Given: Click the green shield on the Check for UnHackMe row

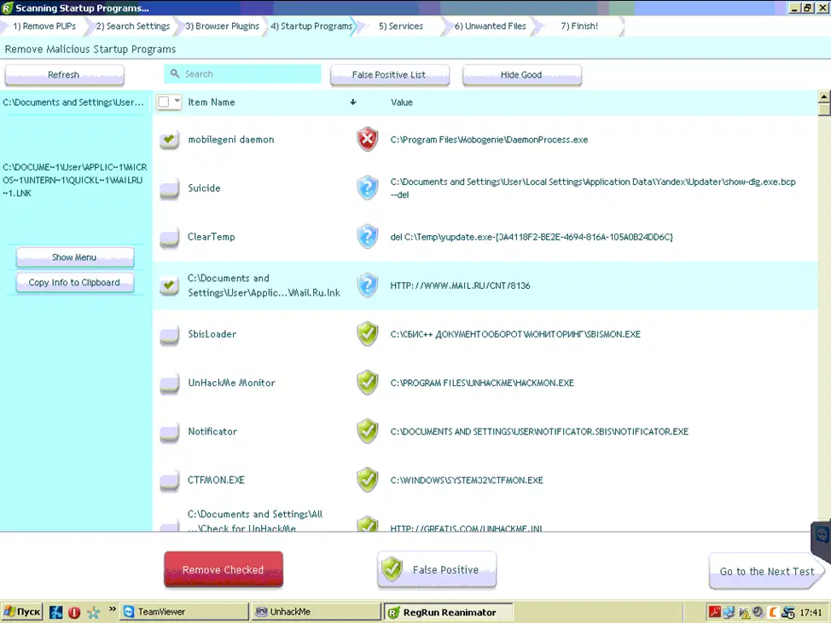Looking at the screenshot, I should [x=367, y=524].
